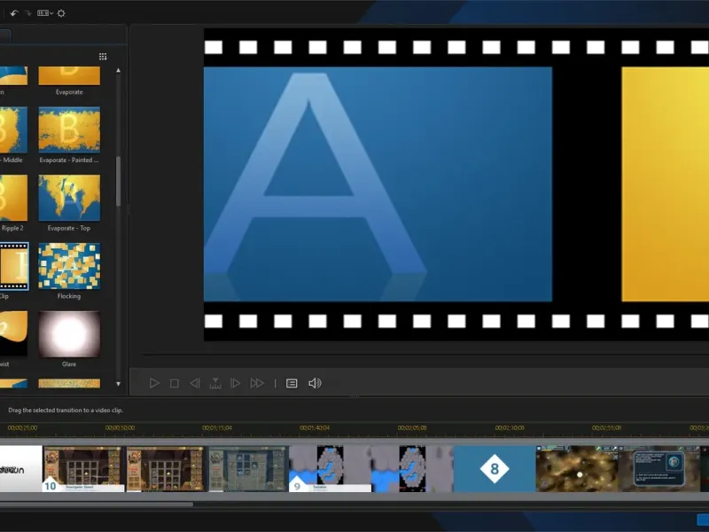The width and height of the screenshot is (709, 532).
Task: Step to the next frame
Action: coord(235,383)
